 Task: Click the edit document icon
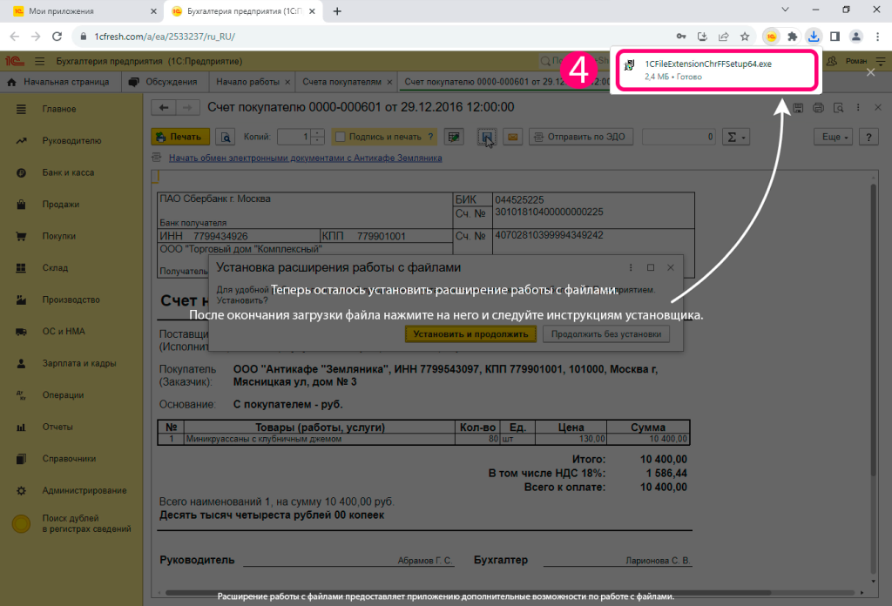[x=454, y=137]
